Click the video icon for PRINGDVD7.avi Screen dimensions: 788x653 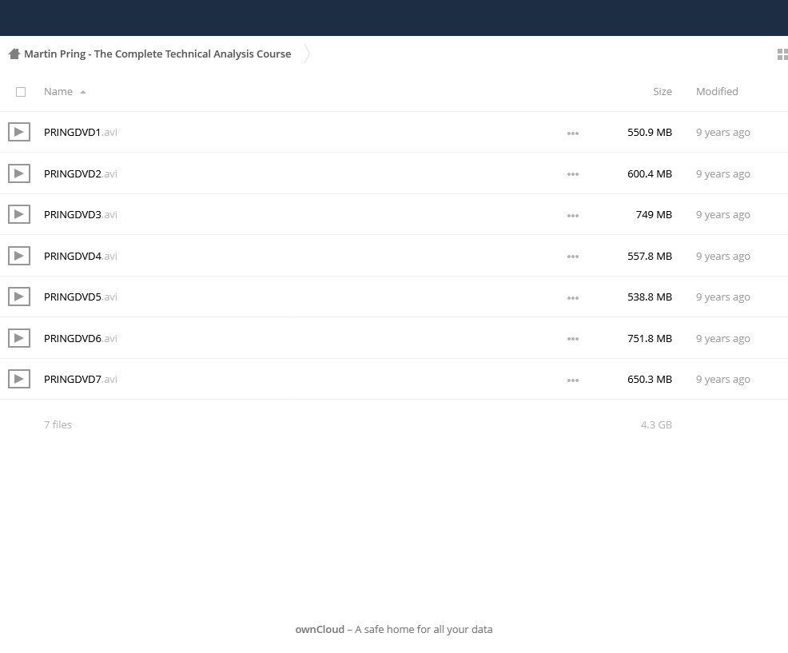(x=19, y=379)
